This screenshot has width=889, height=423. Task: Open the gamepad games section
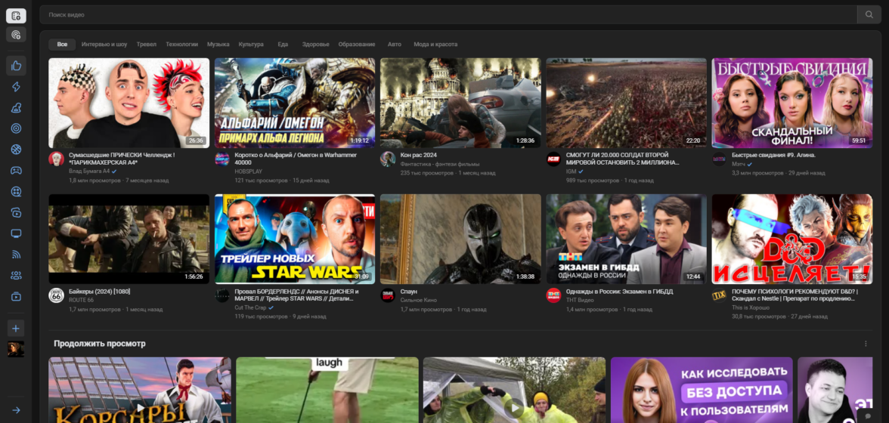coord(16,171)
